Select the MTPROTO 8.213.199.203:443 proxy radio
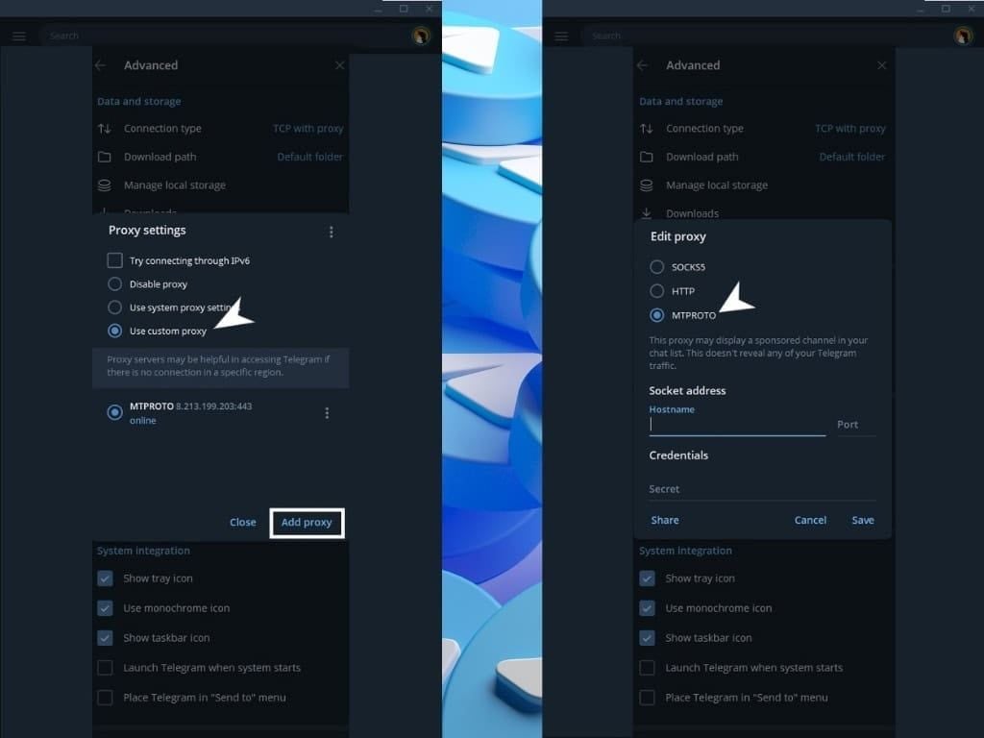This screenshot has width=984, height=738. point(115,412)
